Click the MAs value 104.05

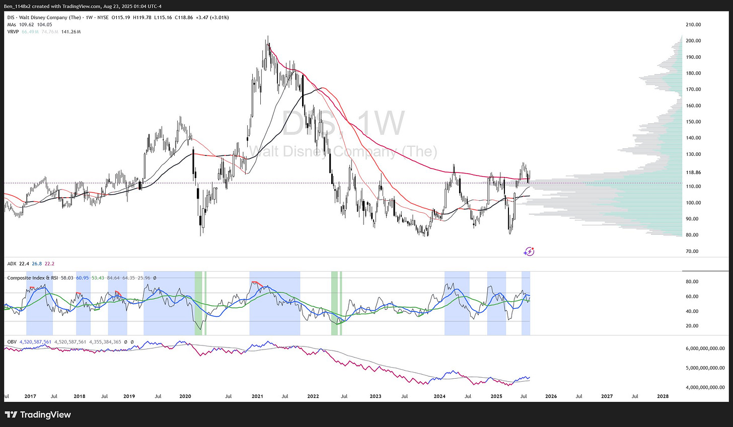point(44,25)
